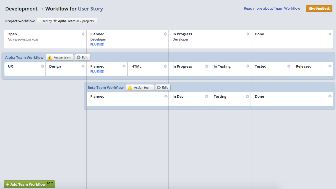
Task: Open settings for the Tested column
Action: point(289,66)
